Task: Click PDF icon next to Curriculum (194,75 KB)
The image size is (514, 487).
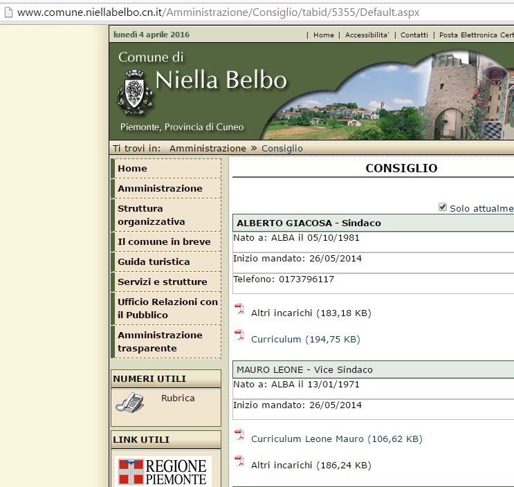Action: coord(239,336)
